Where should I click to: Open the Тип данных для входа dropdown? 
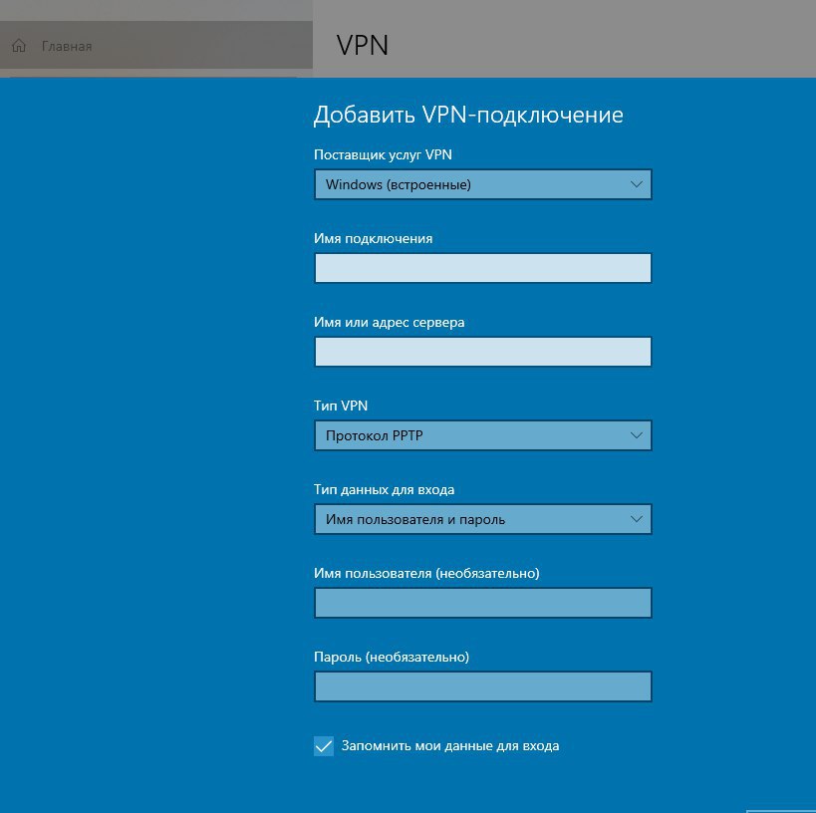pyautogui.click(x=483, y=519)
